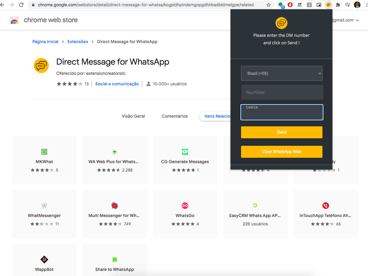
Task: Click the Direct Message for WhatsApp listing icon
Action: click(x=41, y=65)
